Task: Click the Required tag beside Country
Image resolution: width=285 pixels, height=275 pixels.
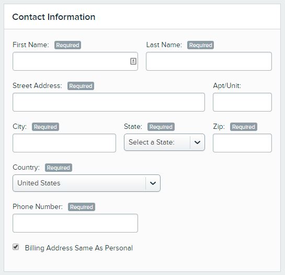Action: coord(59,168)
